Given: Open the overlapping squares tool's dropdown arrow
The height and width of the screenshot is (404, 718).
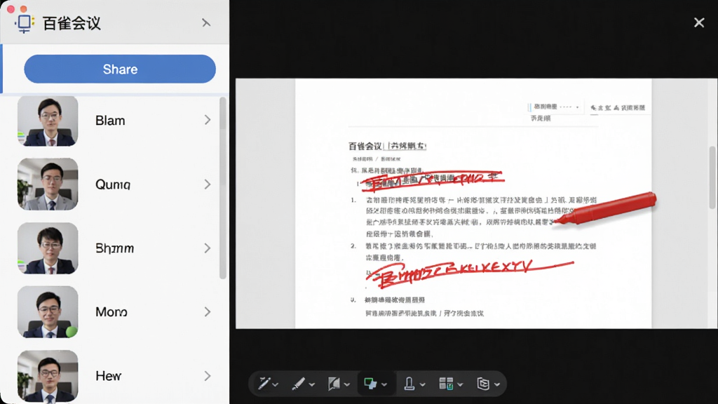Looking at the screenshot, I should coord(384,385).
